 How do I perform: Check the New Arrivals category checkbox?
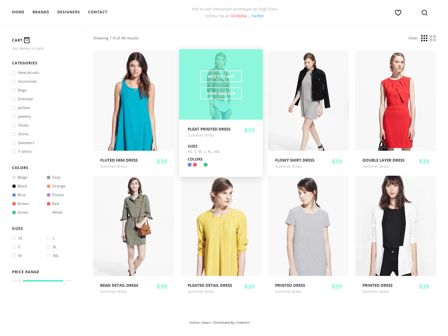14,73
